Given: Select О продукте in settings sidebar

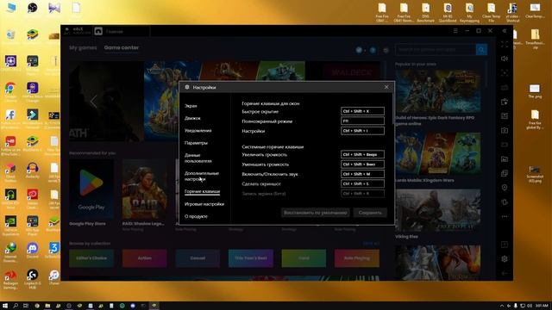Looking at the screenshot, I should [196, 216].
